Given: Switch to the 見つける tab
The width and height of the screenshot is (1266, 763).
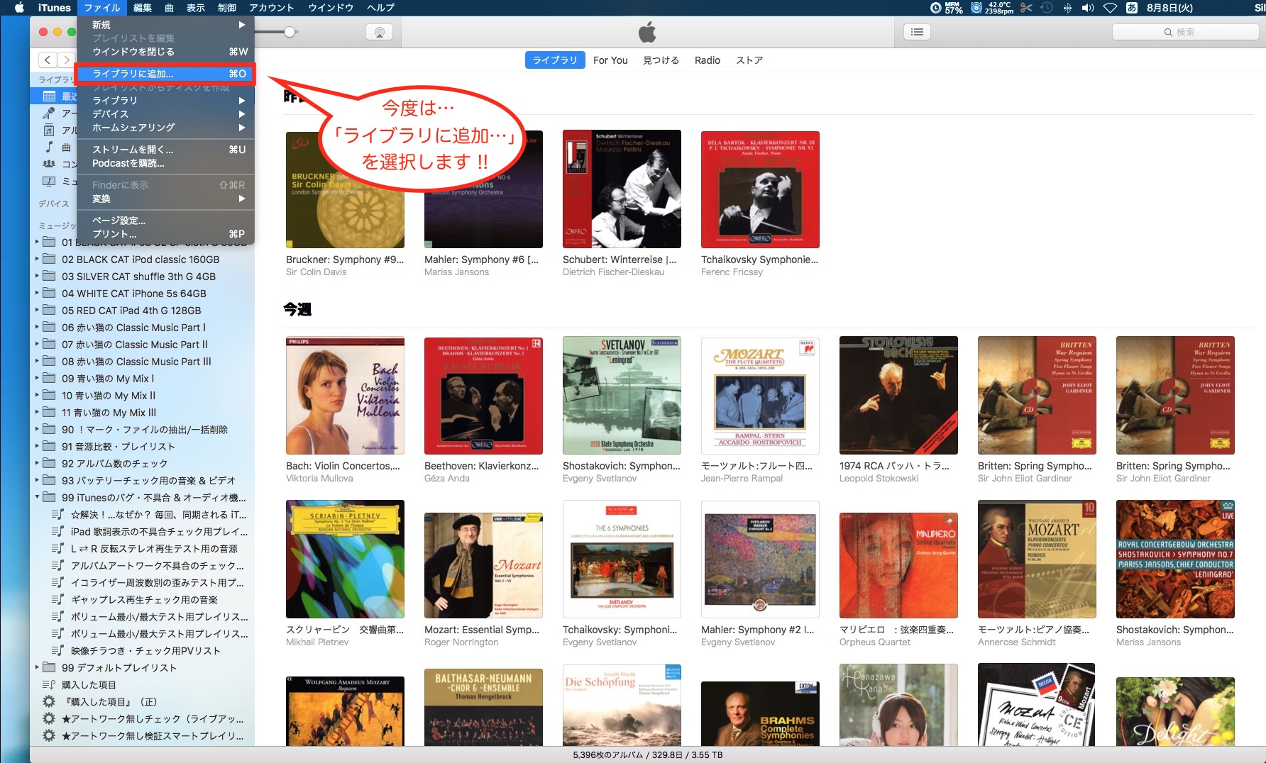Looking at the screenshot, I should [x=661, y=60].
